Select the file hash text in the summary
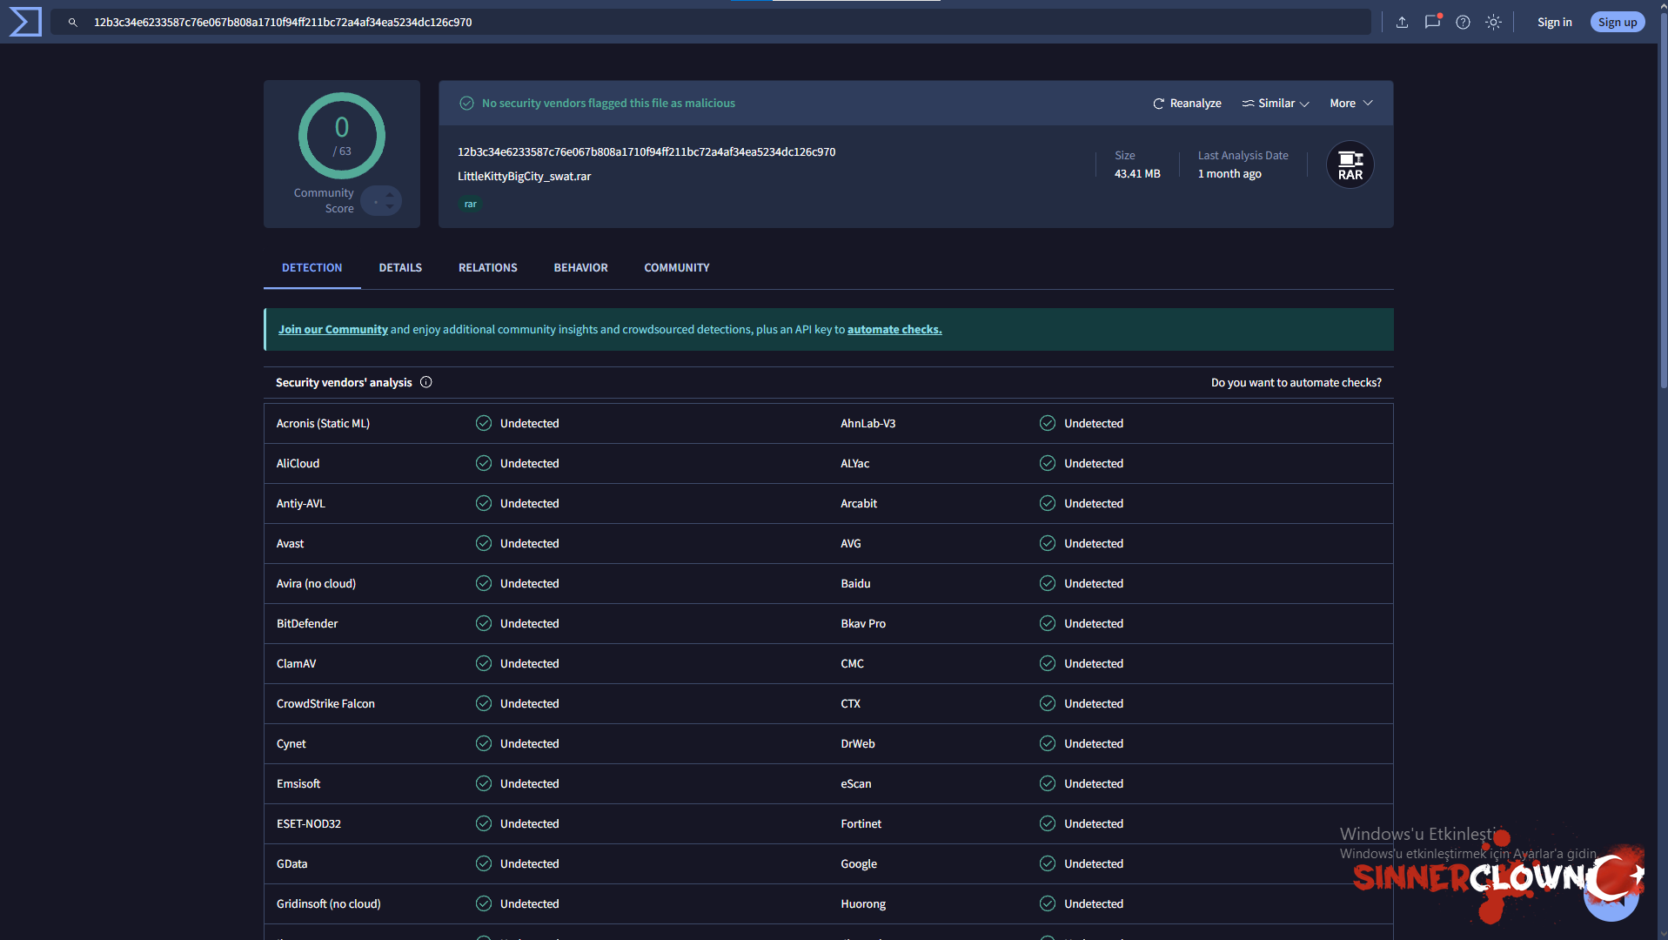Screen dimensions: 1668x940 pos(646,152)
